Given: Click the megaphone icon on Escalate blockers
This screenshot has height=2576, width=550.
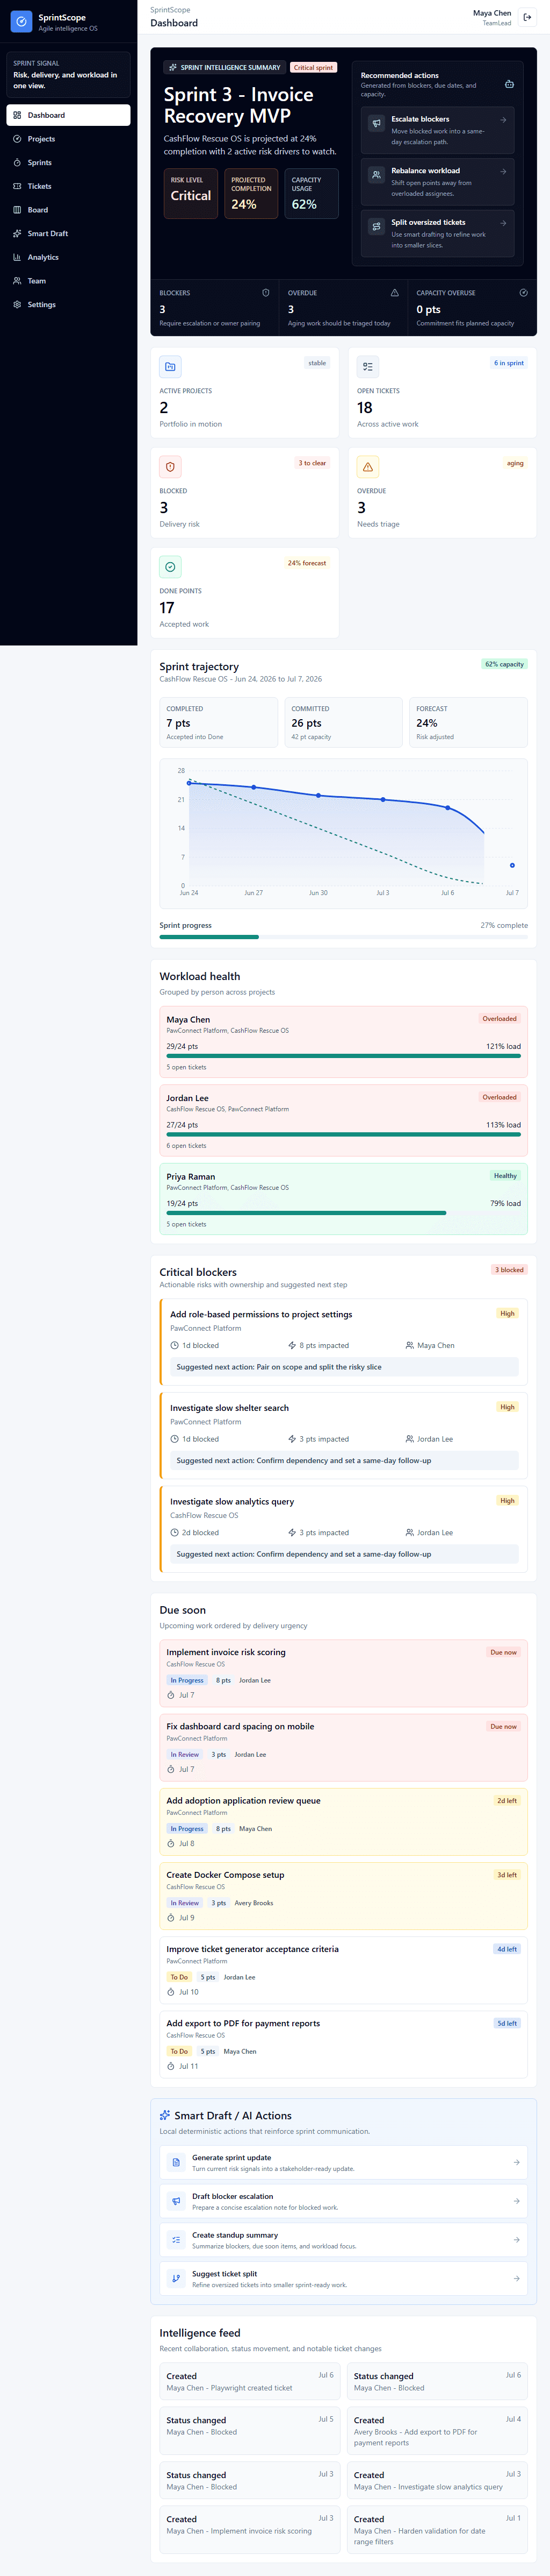Looking at the screenshot, I should click(x=377, y=123).
